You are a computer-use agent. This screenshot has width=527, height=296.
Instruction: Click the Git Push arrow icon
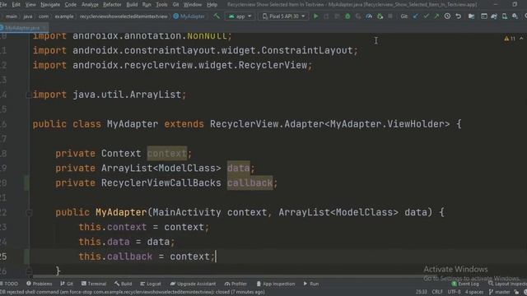click(x=436, y=16)
